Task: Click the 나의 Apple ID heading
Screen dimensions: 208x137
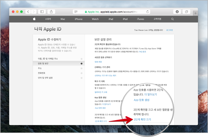Action: [48, 29]
